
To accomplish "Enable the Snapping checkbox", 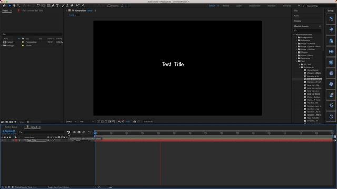I will (x=109, y=6).
